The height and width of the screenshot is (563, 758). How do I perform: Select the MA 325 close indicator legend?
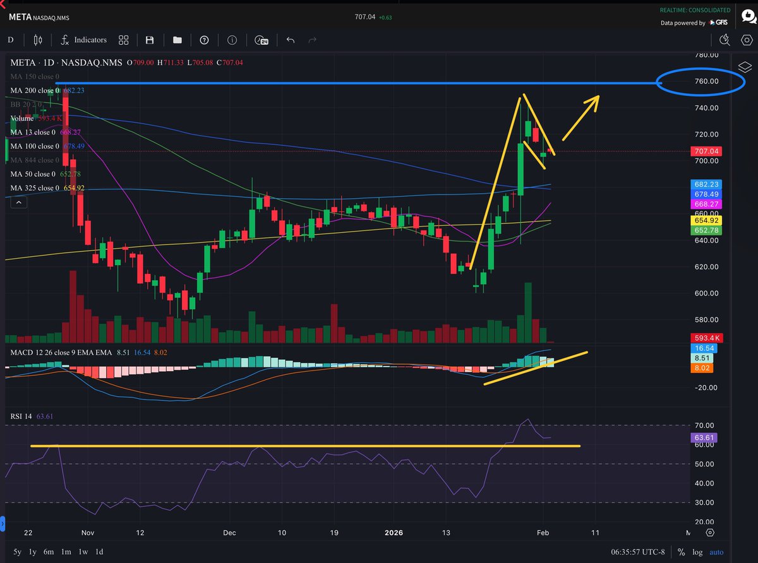click(x=47, y=187)
